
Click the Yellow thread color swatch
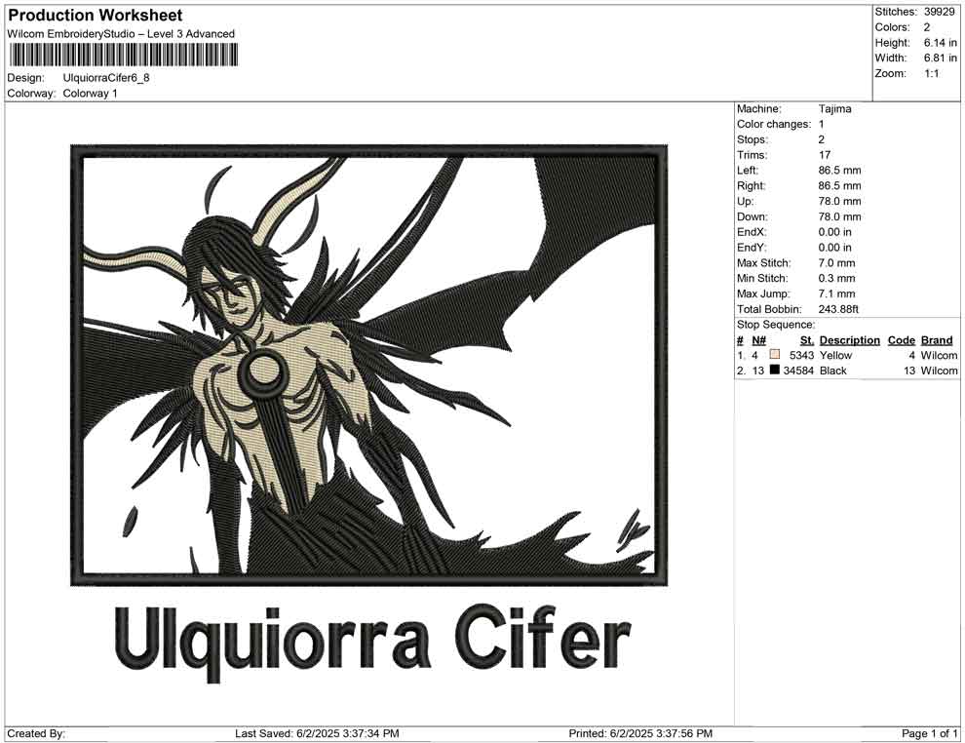[x=775, y=355]
